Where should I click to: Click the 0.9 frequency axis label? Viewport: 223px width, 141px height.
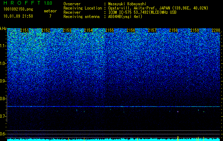3,81
